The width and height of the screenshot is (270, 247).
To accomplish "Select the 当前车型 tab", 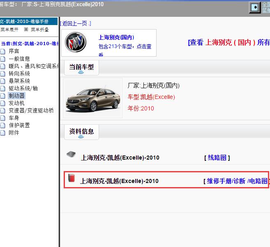I will 81,68.
